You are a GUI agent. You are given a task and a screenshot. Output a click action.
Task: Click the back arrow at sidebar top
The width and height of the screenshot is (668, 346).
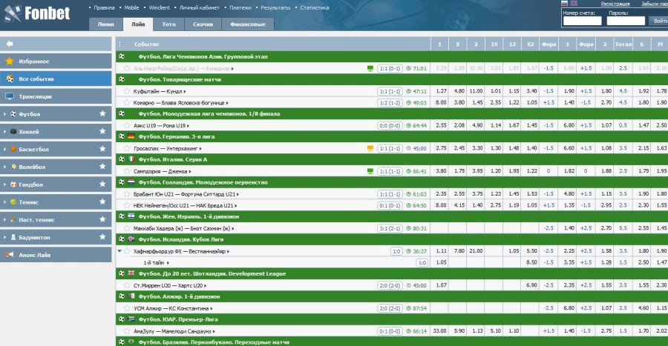click(x=10, y=44)
